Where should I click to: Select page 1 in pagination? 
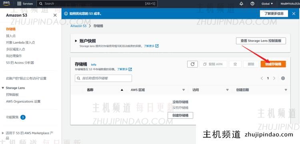(x=268, y=78)
